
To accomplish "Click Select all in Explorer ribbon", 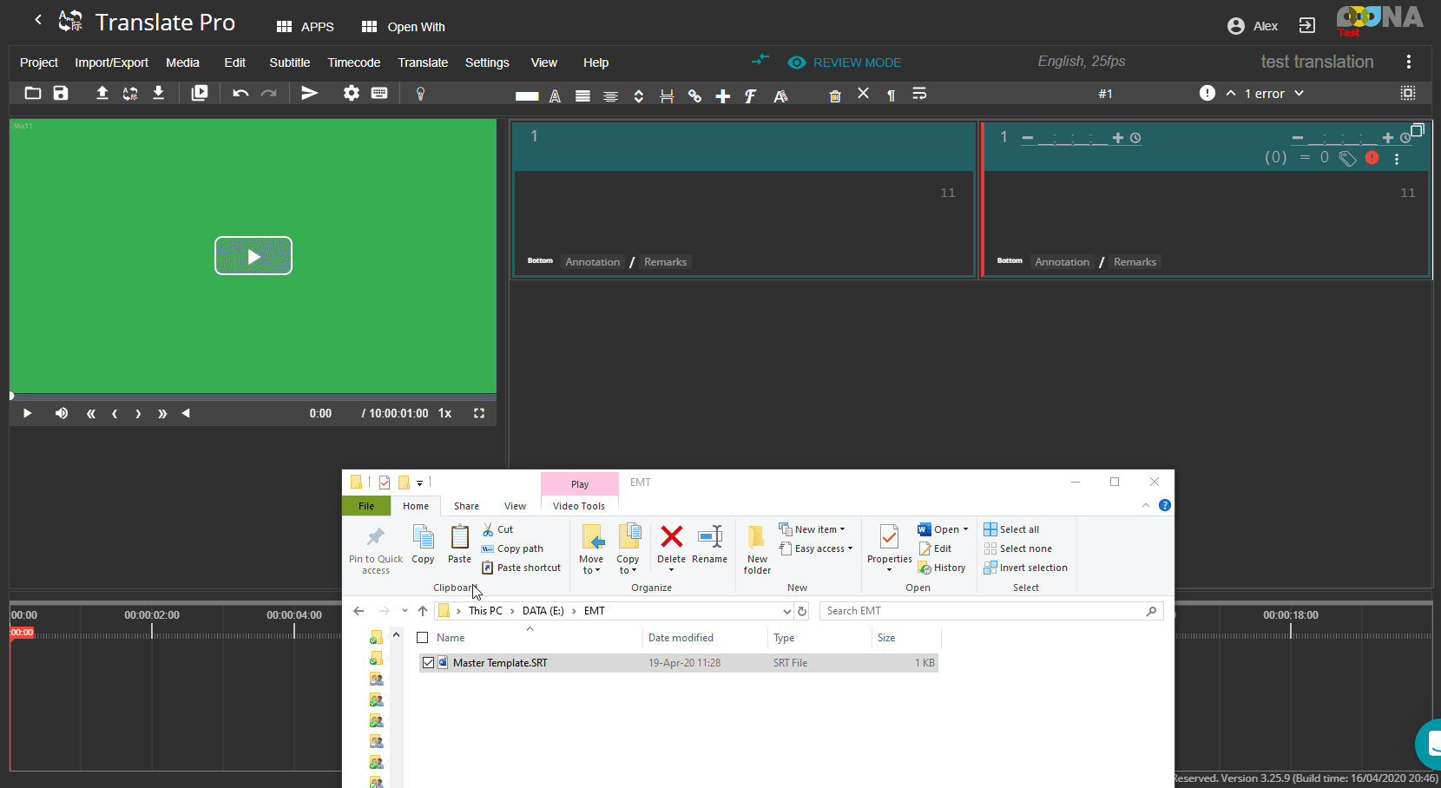I will pyautogui.click(x=1018, y=529).
